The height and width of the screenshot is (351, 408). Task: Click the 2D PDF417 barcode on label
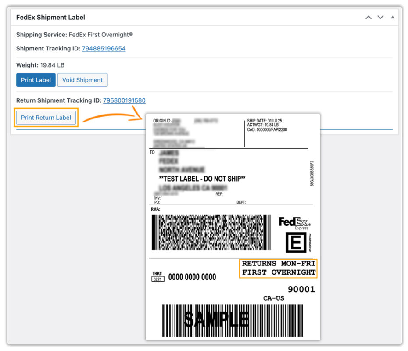[x=211, y=232]
